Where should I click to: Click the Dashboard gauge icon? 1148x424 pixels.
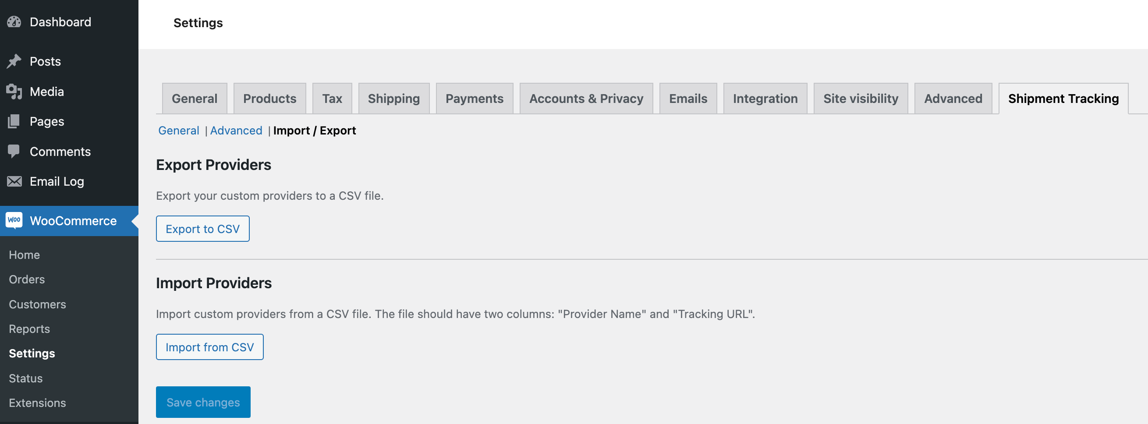tap(14, 22)
